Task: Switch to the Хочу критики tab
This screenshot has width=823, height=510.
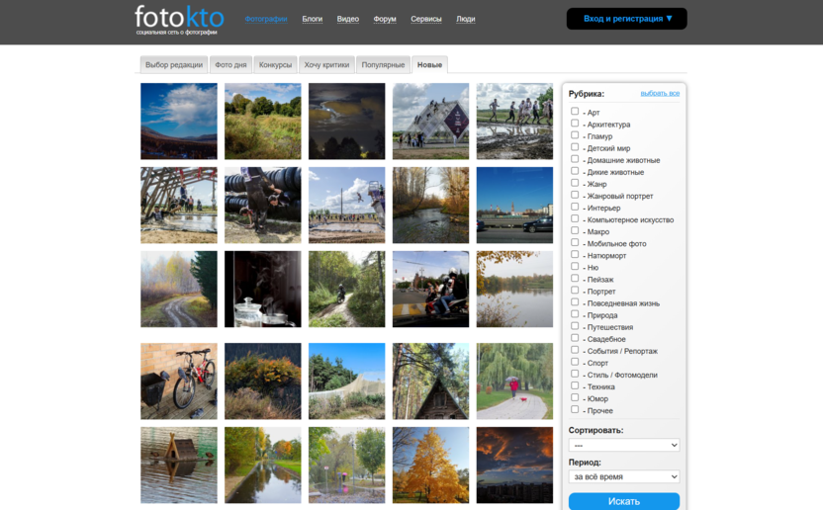Action: click(x=326, y=64)
